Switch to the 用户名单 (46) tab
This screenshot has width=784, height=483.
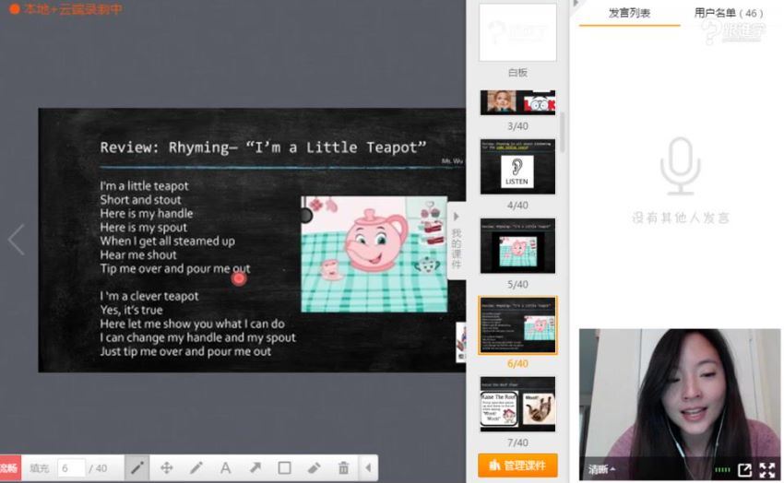[729, 14]
